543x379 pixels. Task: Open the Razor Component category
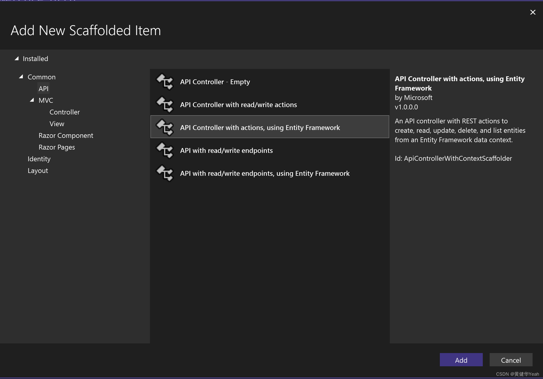point(66,135)
